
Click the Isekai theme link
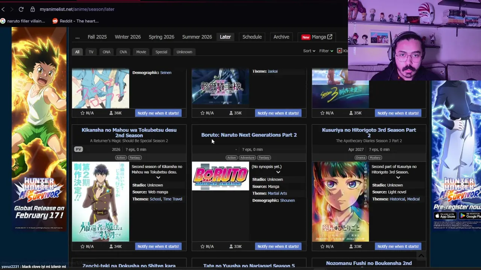pyautogui.click(x=273, y=71)
